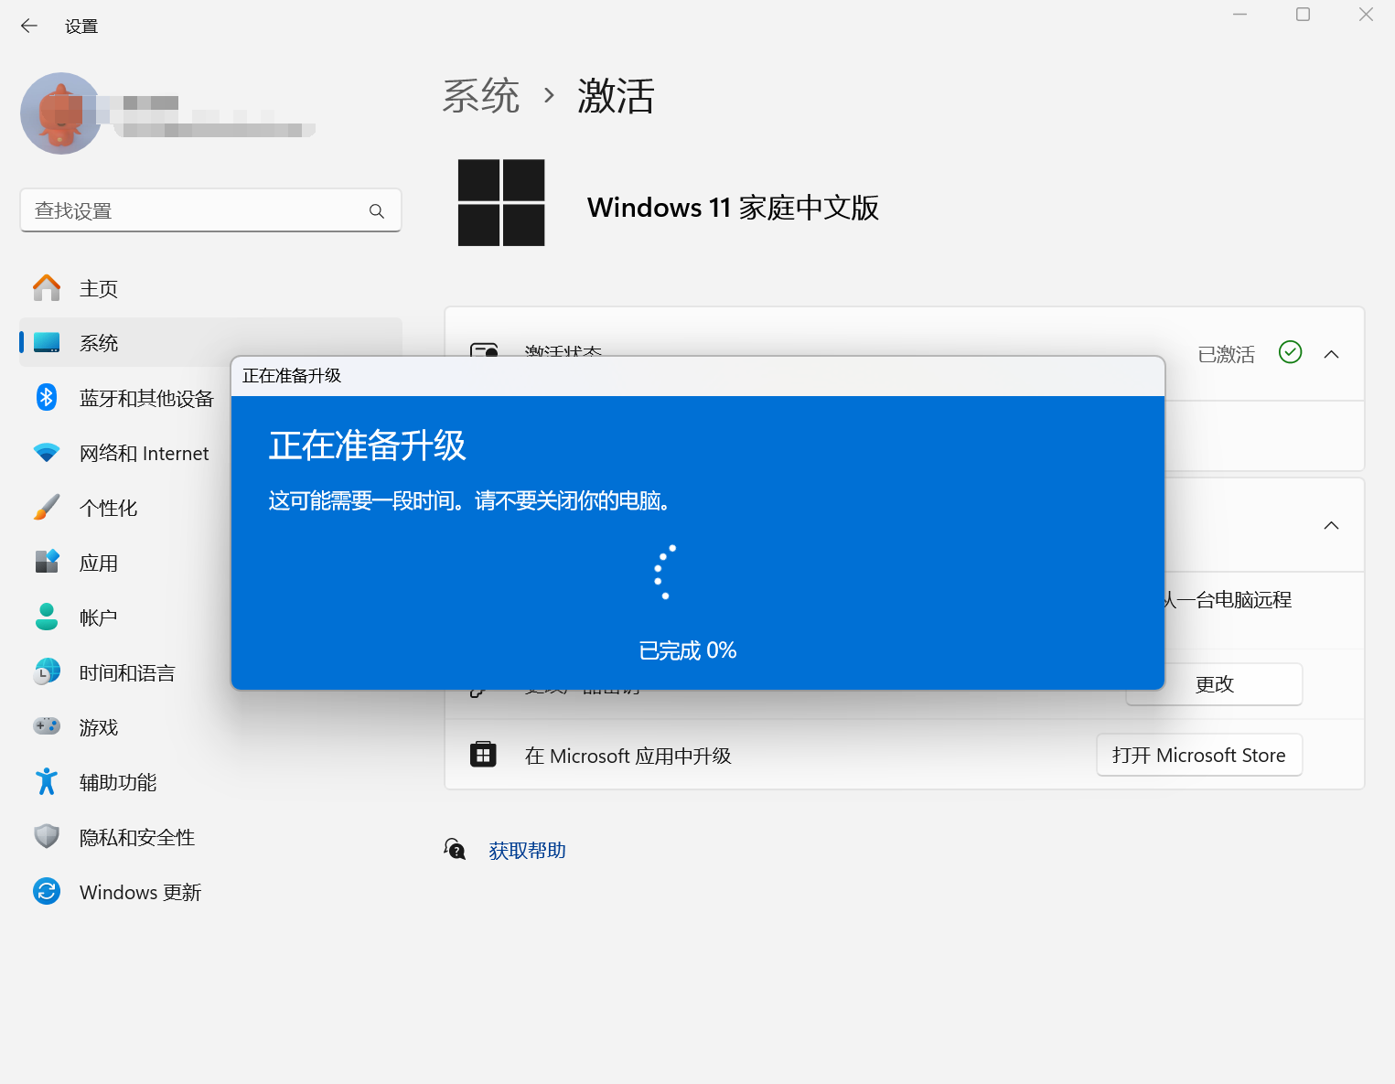Viewport: 1395px width, 1084px height.
Task: Click 在 Microsoft 应用中升级 text
Action: [628, 757]
